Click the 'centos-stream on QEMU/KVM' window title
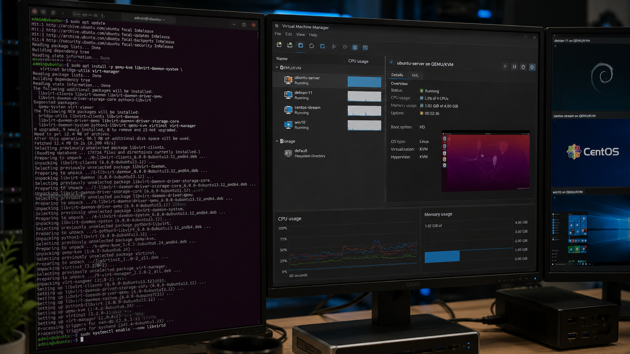The image size is (630, 354). click(x=575, y=116)
